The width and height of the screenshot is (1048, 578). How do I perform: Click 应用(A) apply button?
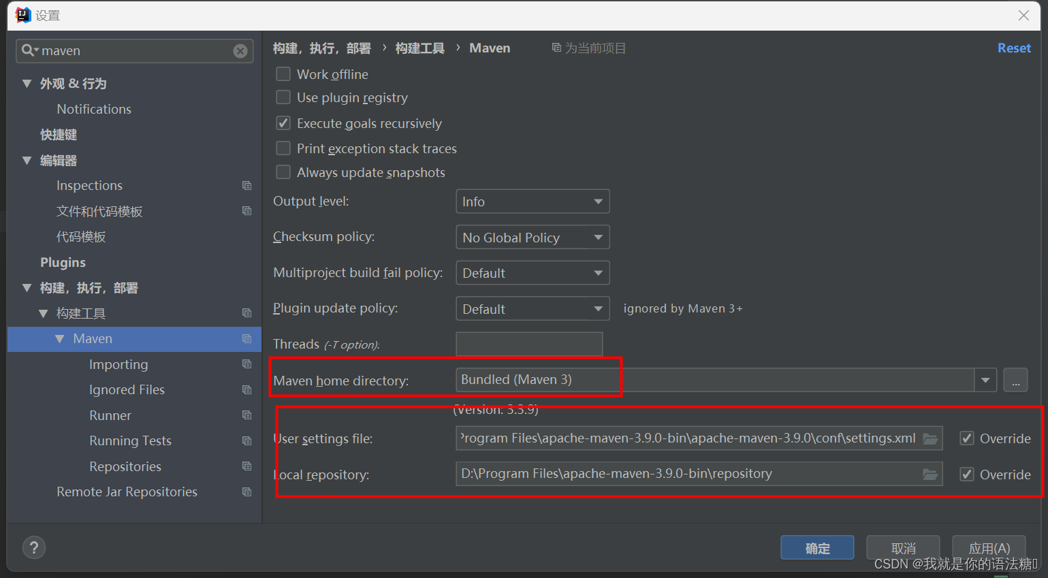[x=989, y=548]
